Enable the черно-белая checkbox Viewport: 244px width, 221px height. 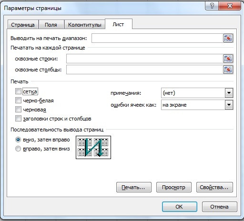[x=18, y=100]
